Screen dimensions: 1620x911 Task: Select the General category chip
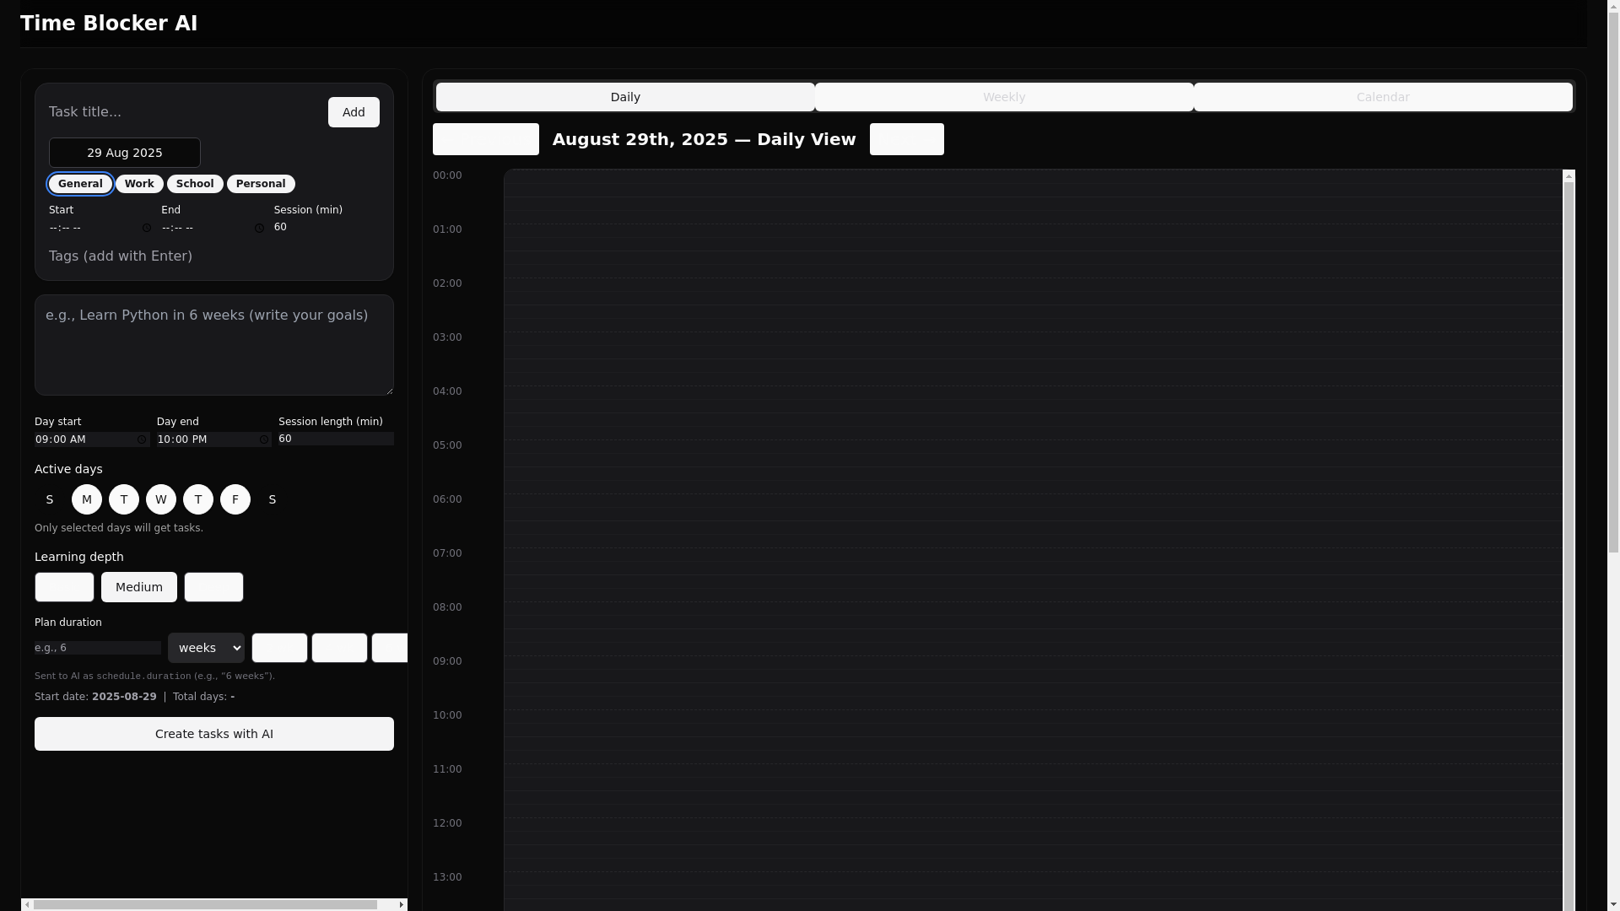click(x=80, y=184)
